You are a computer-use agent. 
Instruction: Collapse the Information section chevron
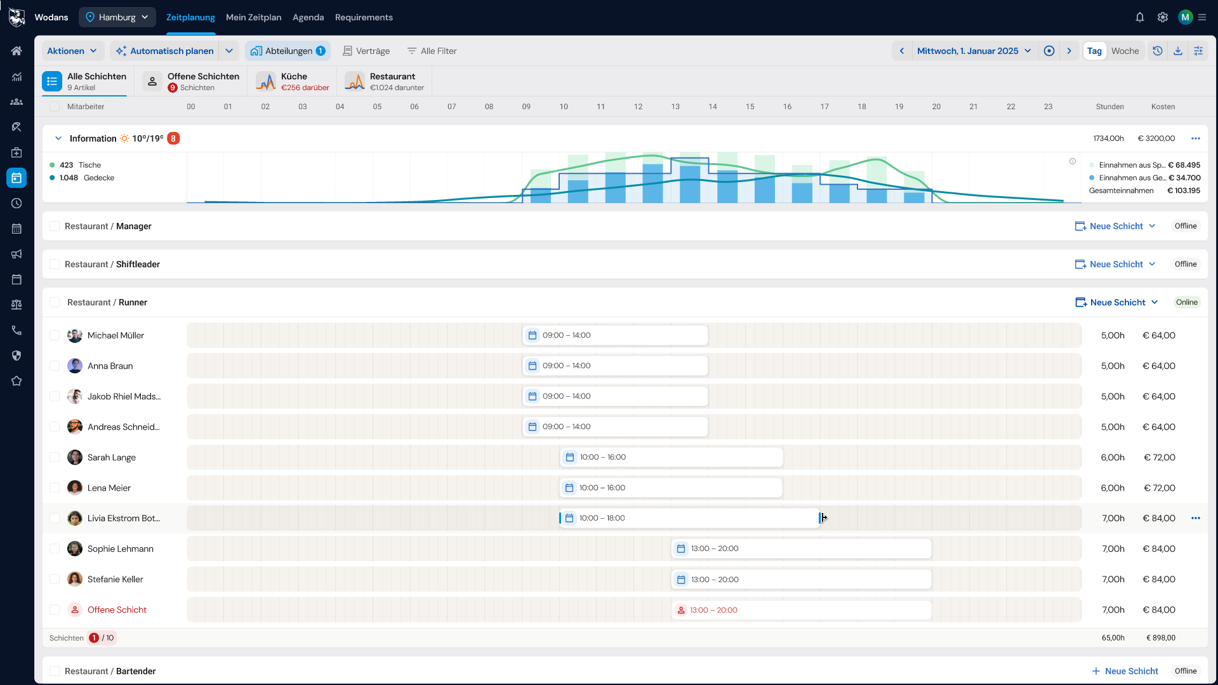pos(58,138)
